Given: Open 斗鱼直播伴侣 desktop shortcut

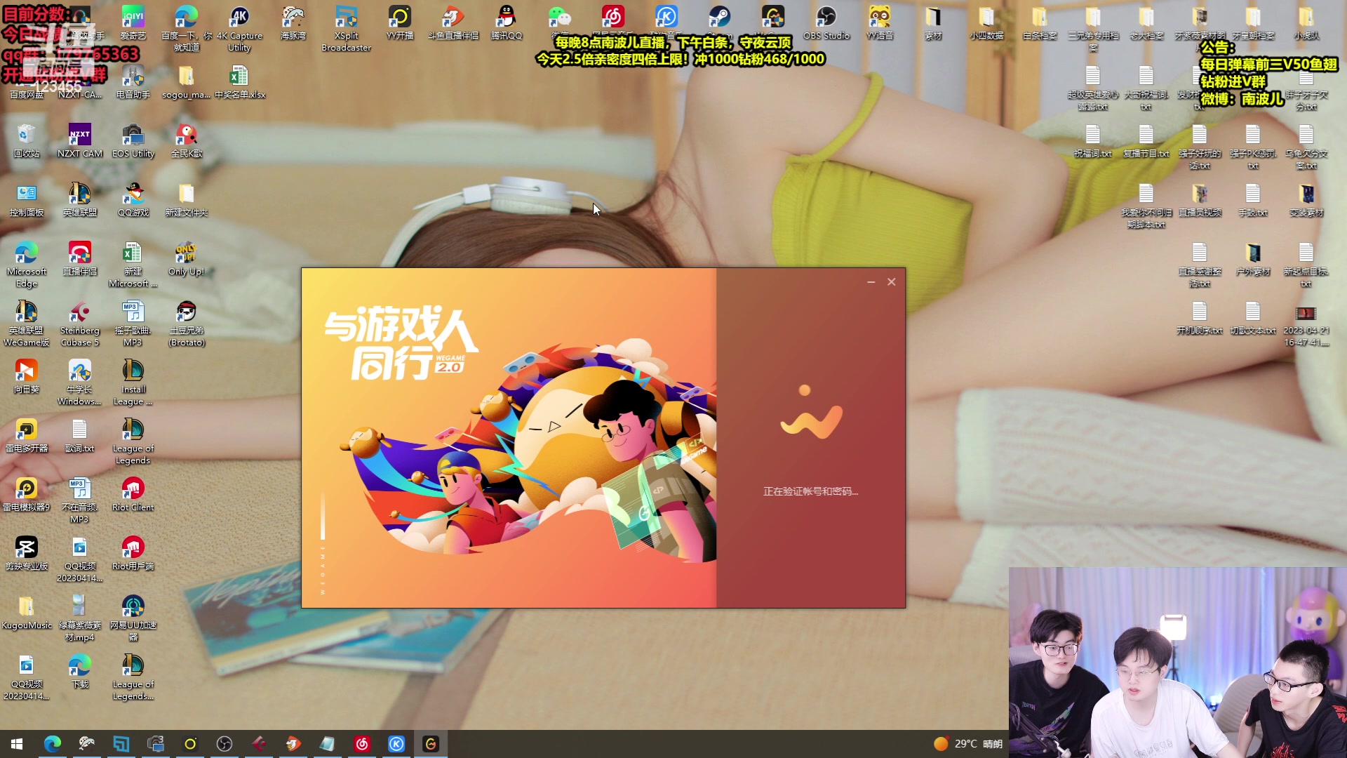Looking at the screenshot, I should (x=453, y=22).
